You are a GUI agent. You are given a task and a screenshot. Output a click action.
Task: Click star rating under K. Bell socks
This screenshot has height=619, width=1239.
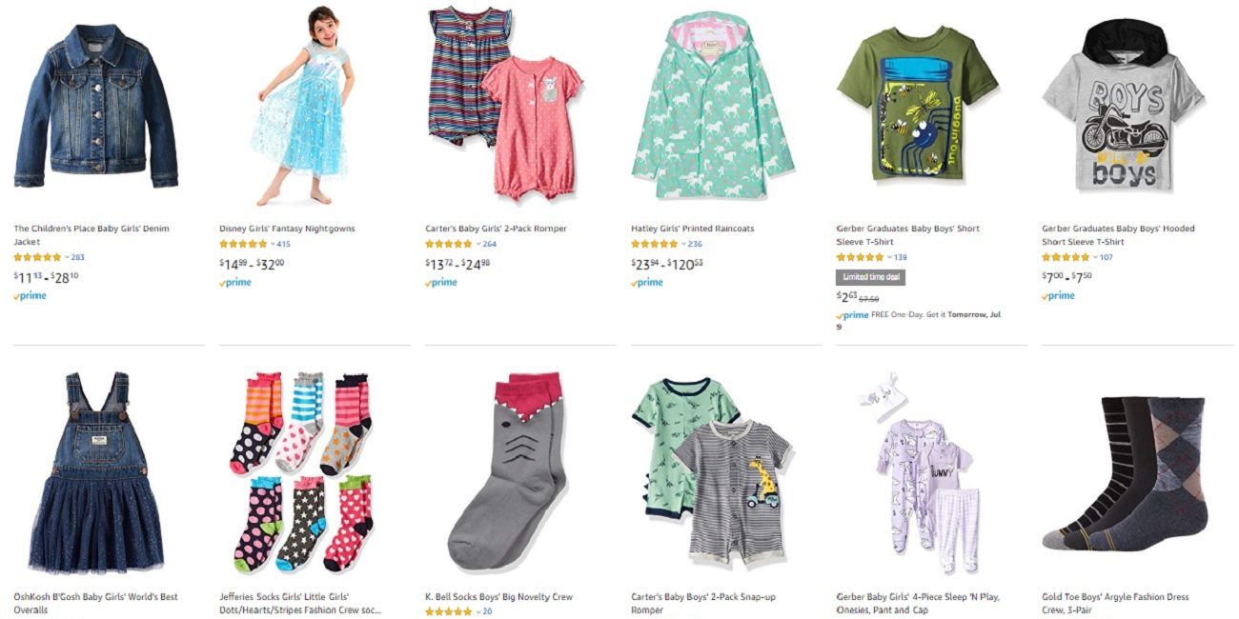[449, 611]
